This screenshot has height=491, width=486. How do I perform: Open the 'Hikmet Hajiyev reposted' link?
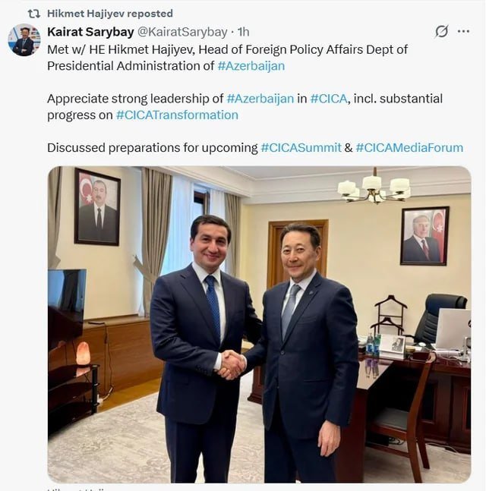[110, 14]
